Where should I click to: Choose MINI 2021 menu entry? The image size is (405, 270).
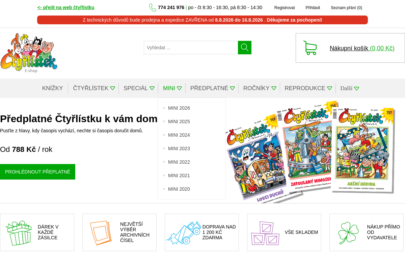coord(179,175)
